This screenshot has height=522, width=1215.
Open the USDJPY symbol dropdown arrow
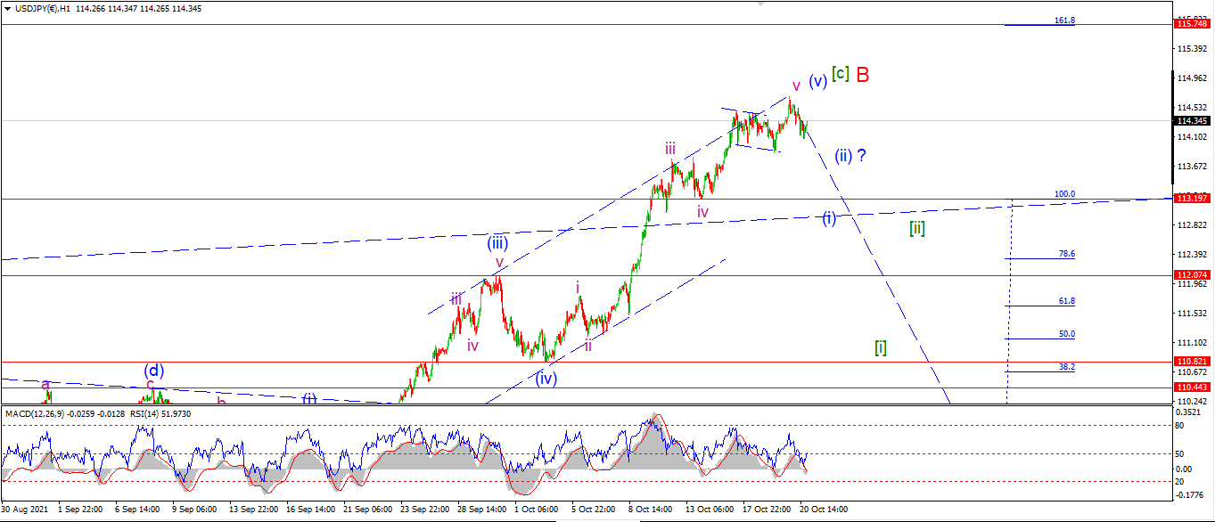pyautogui.click(x=7, y=8)
